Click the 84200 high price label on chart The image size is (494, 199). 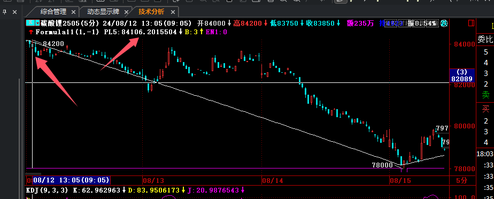[53, 43]
